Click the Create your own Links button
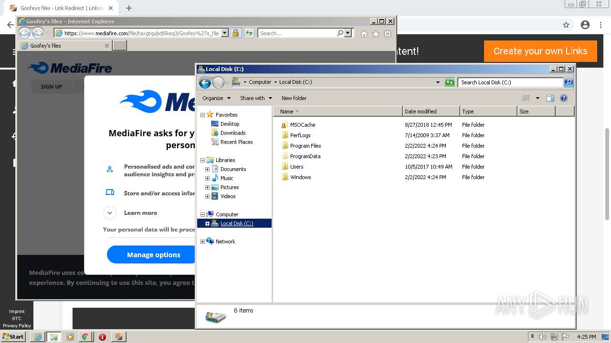This screenshot has width=611, height=343. [x=540, y=51]
